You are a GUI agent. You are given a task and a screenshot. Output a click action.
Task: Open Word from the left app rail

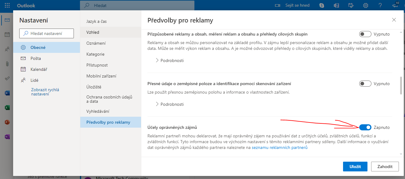coord(7,93)
